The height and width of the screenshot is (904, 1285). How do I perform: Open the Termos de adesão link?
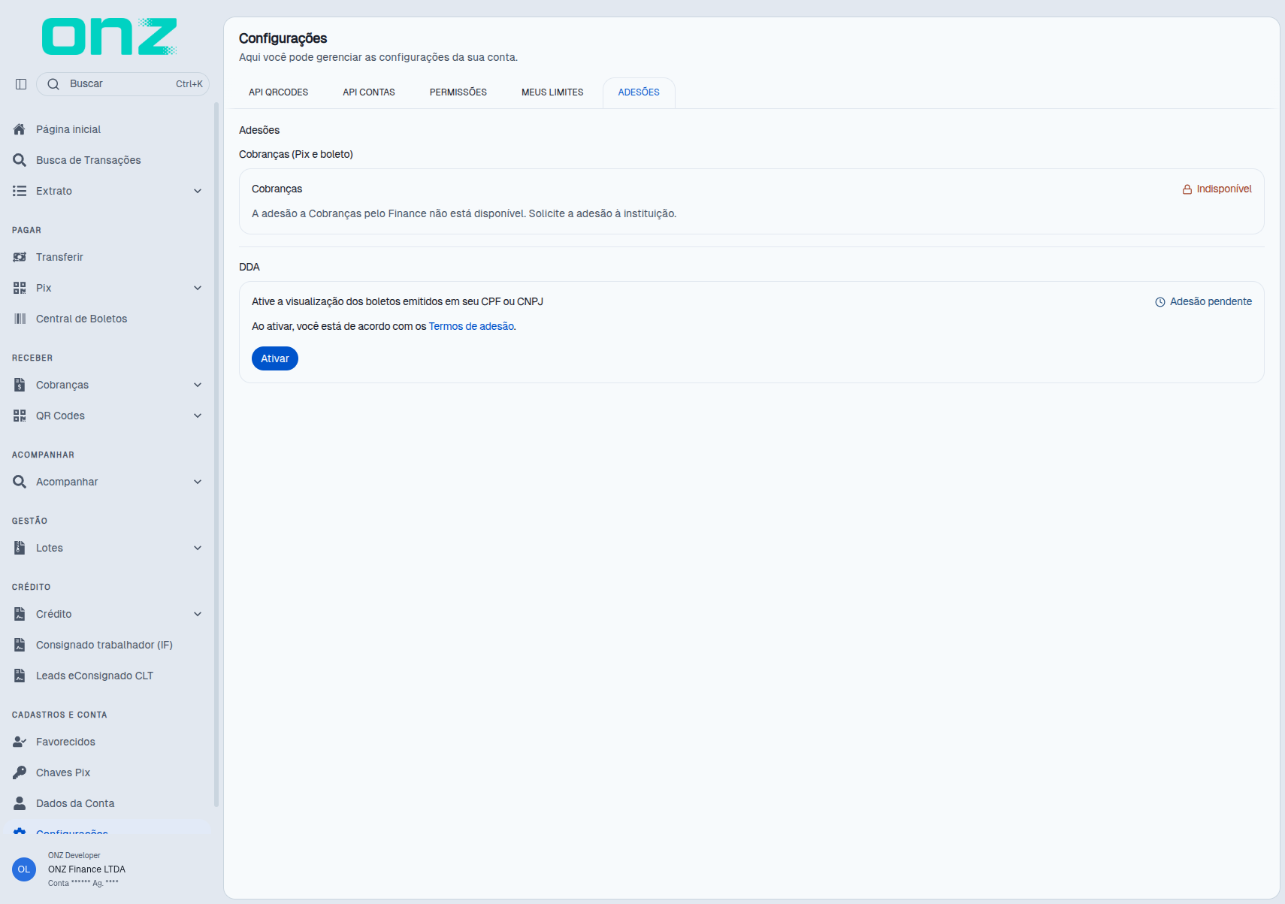tap(471, 326)
